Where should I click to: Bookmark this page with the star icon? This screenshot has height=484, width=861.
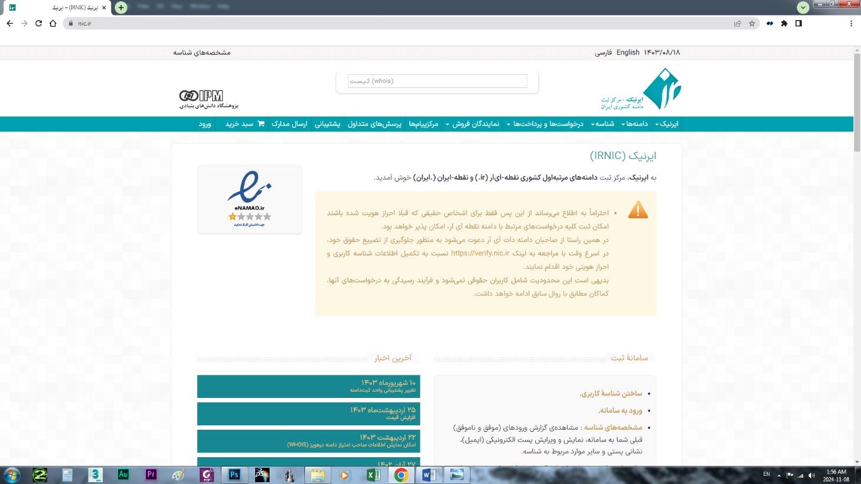752,23
